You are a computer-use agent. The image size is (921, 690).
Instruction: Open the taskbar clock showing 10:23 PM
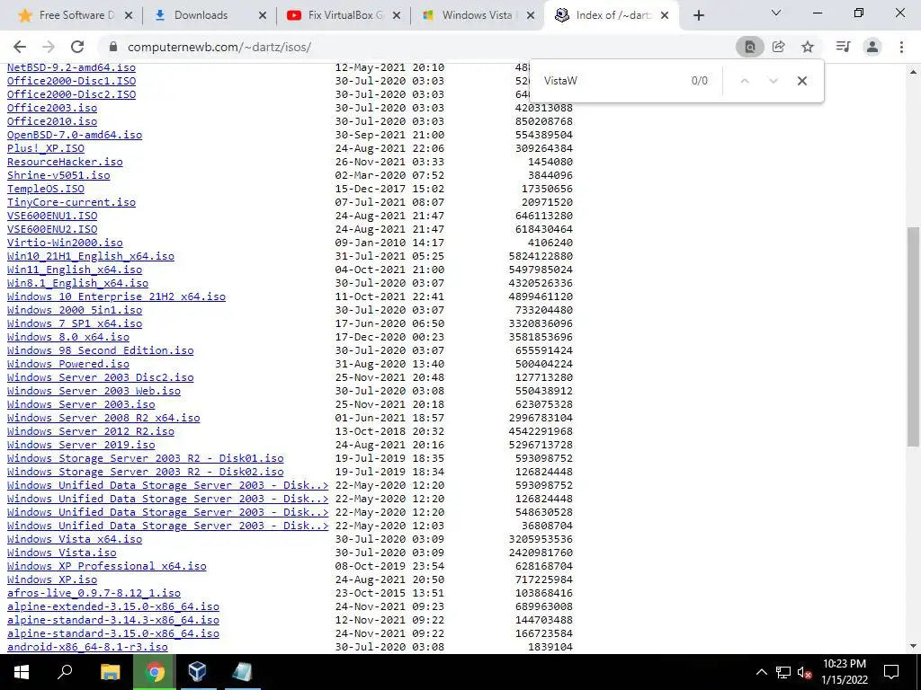pos(844,672)
